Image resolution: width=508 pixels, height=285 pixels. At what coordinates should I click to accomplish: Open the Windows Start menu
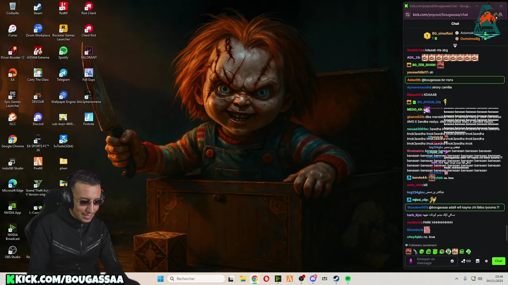[x=160, y=279]
